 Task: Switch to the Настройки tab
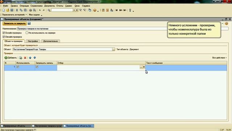coord(33,41)
